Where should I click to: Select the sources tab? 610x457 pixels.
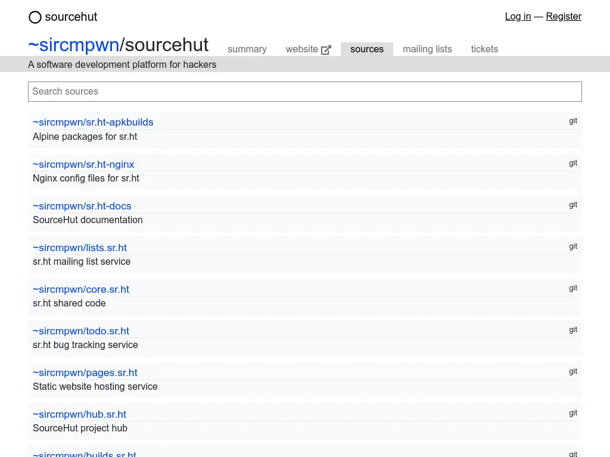367,49
